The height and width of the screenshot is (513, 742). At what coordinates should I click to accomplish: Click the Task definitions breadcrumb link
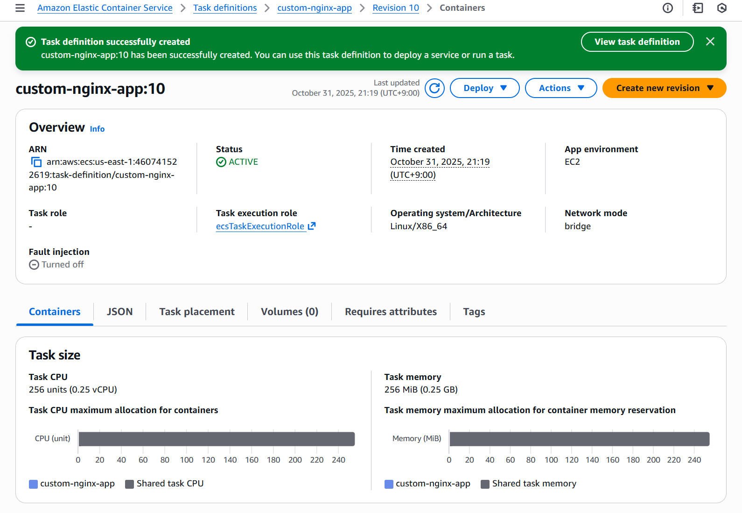pyautogui.click(x=225, y=8)
